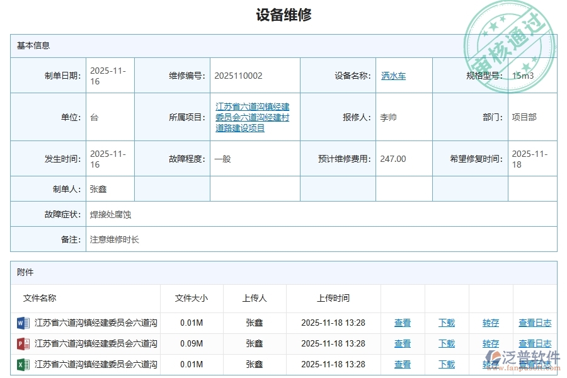查看 the first attachment
Viewport: 567px width, 378px height.
pos(403,323)
